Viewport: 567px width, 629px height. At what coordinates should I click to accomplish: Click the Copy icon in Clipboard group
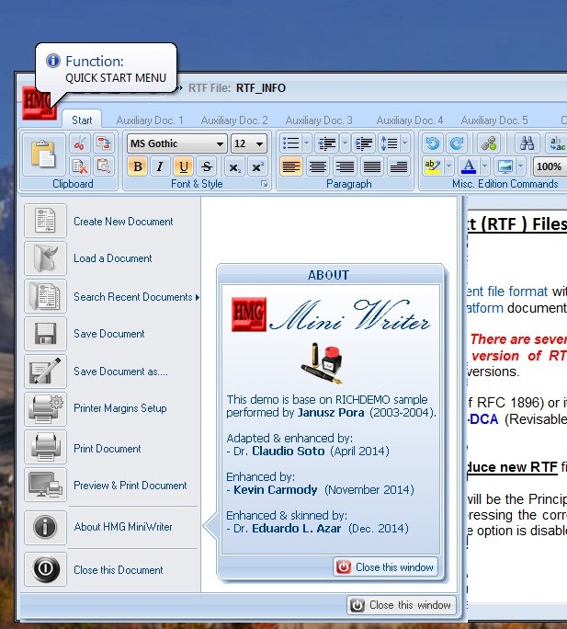point(104,143)
